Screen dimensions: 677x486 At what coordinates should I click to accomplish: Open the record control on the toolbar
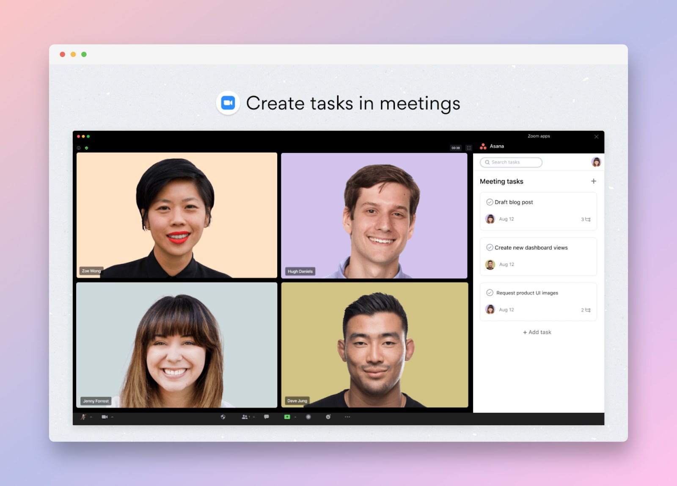click(308, 417)
